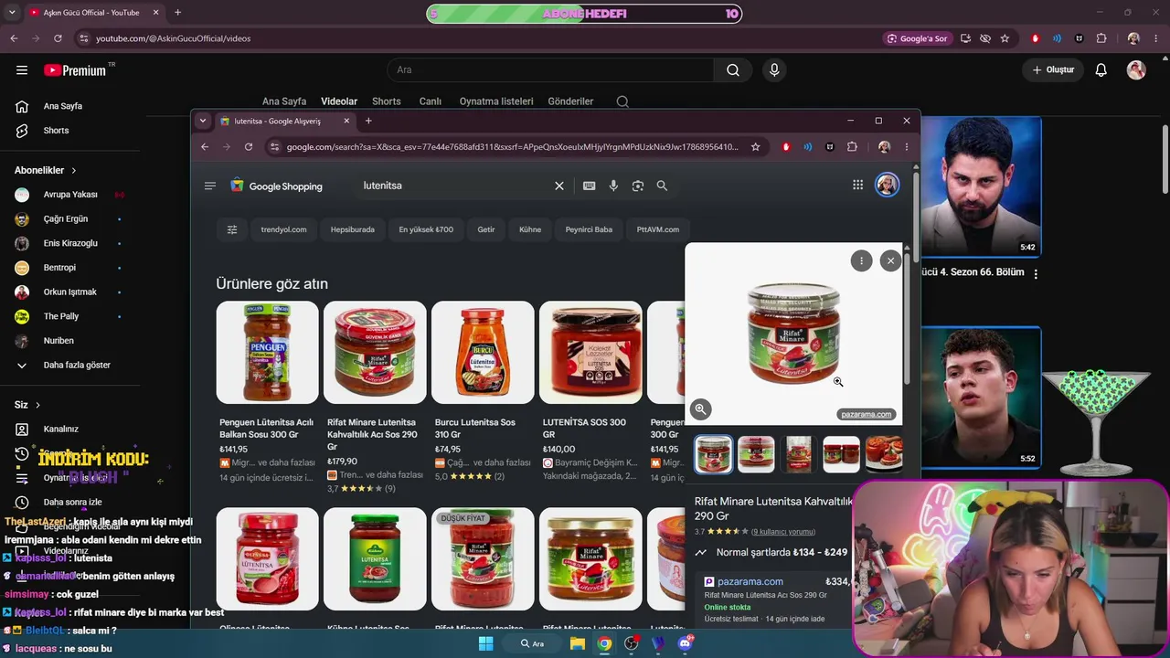The height and width of the screenshot is (658, 1170).
Task: Switch to the channel Canlı tab
Action: point(430,101)
